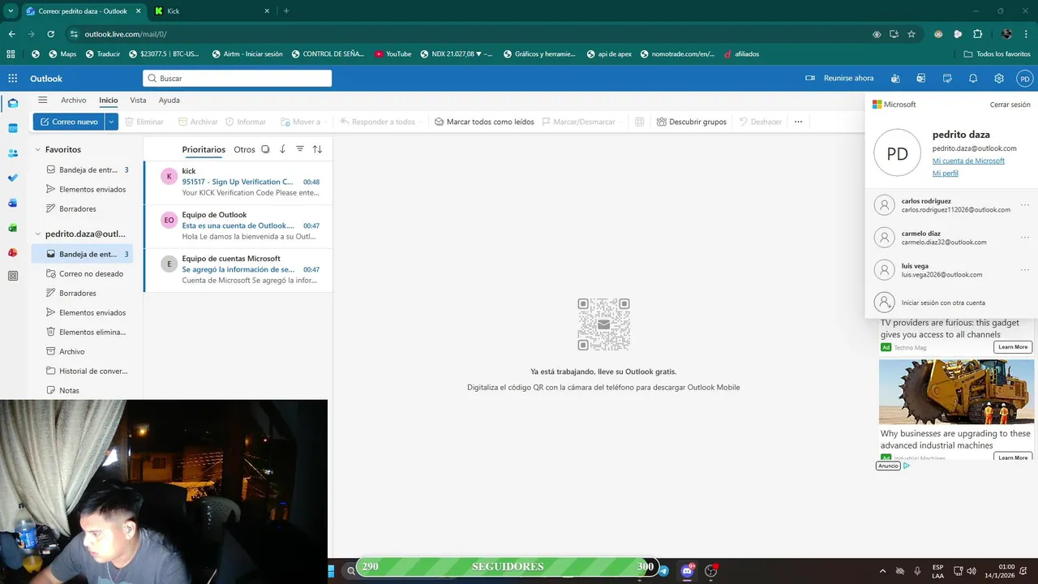This screenshot has width=1038, height=584.
Task: Click the Buscar search field
Action: pos(237,79)
